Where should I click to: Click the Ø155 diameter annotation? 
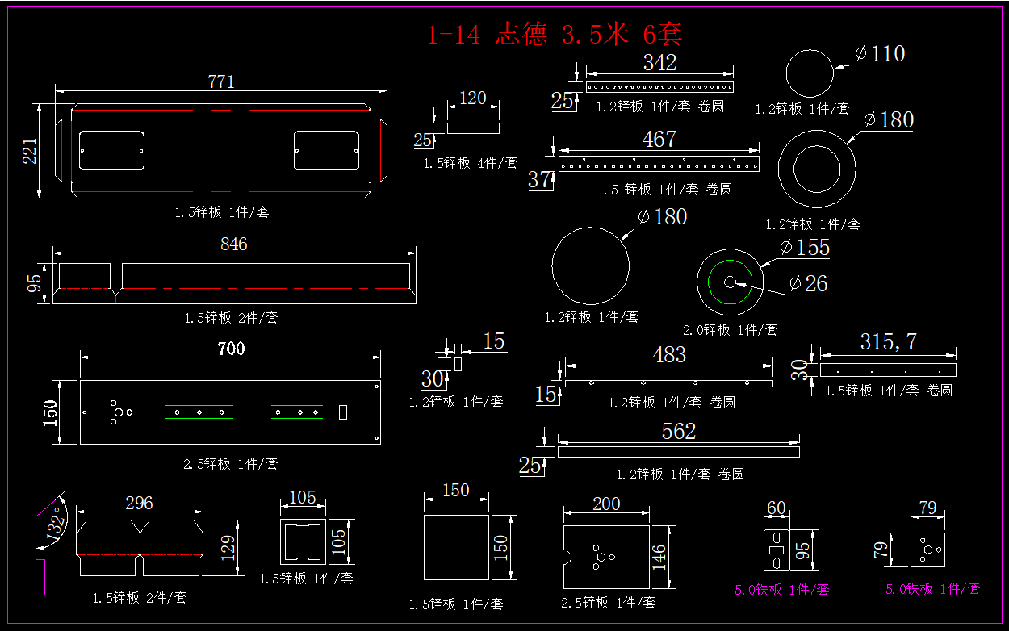805,247
